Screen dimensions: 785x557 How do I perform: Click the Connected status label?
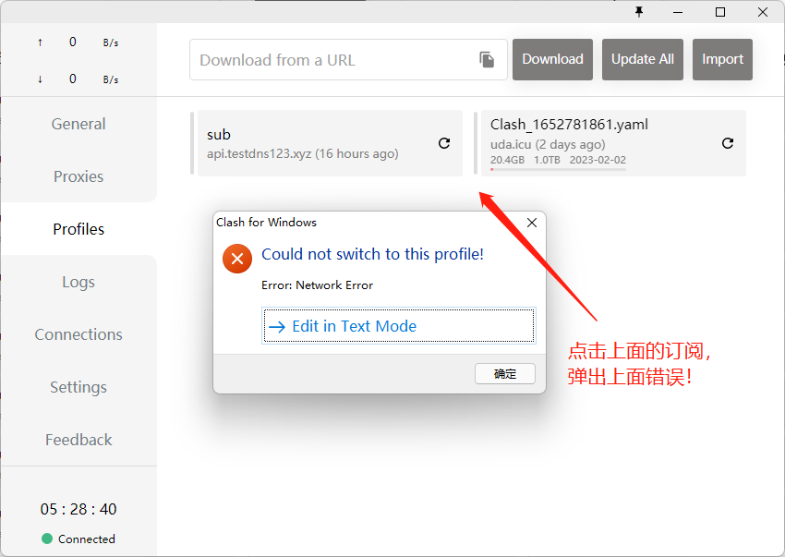coord(87,539)
